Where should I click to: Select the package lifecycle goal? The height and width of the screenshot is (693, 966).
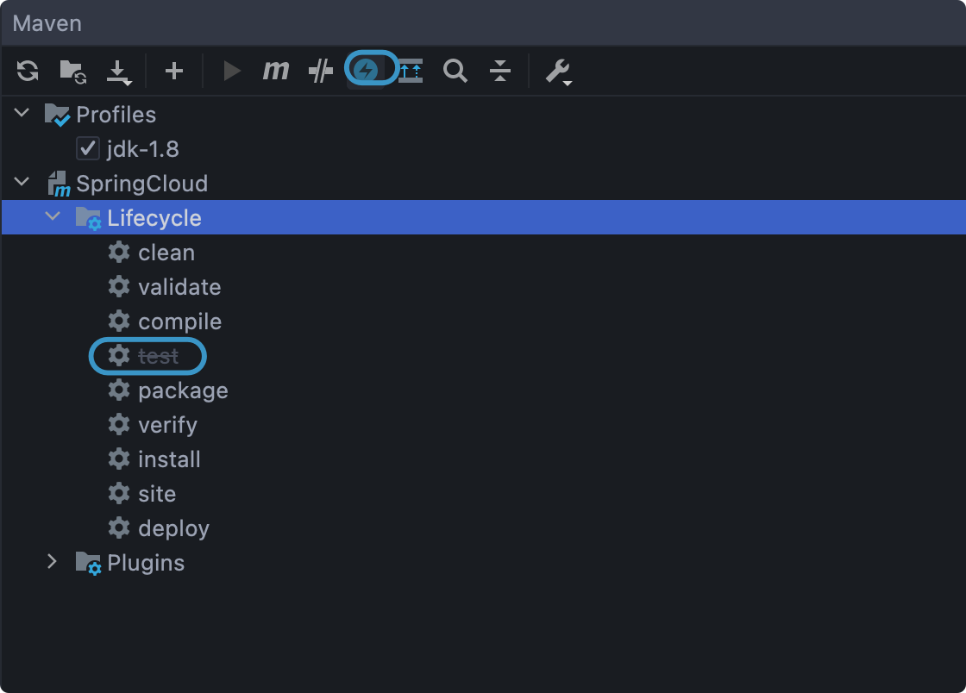[183, 390]
